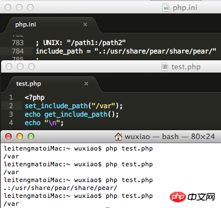
Task: Click the set_include_path("/var") line
Action: [x=74, y=106]
